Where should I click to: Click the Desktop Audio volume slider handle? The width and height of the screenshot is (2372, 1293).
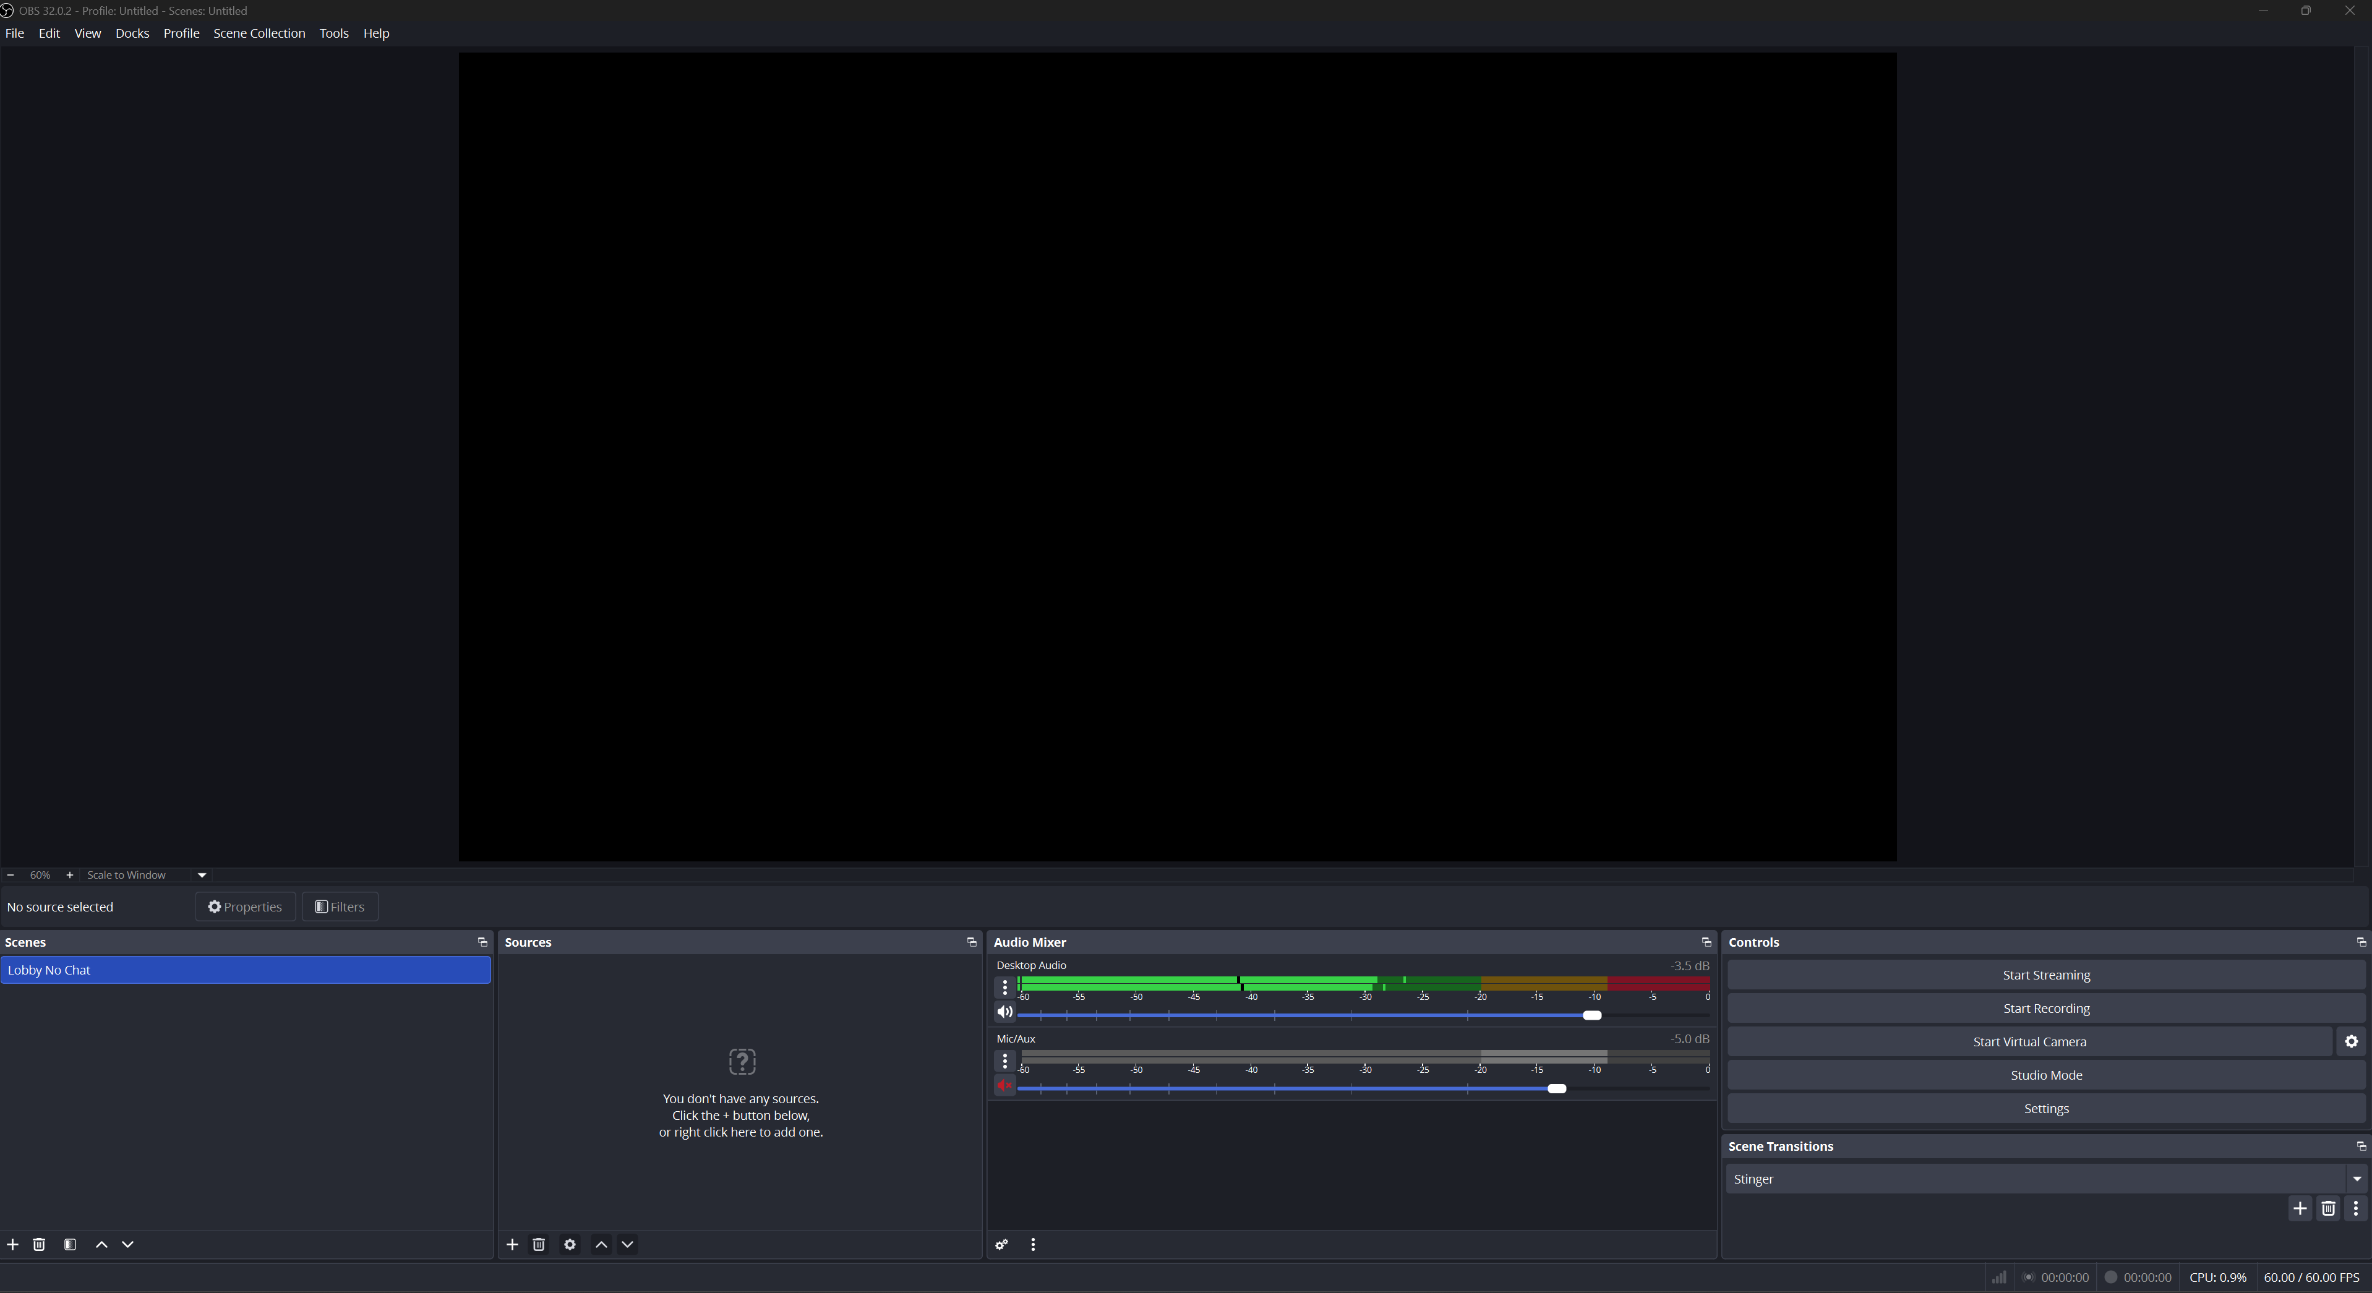coord(1591,1015)
